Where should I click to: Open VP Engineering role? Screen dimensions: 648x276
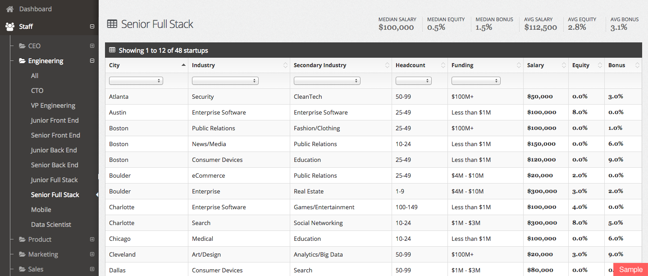point(53,106)
